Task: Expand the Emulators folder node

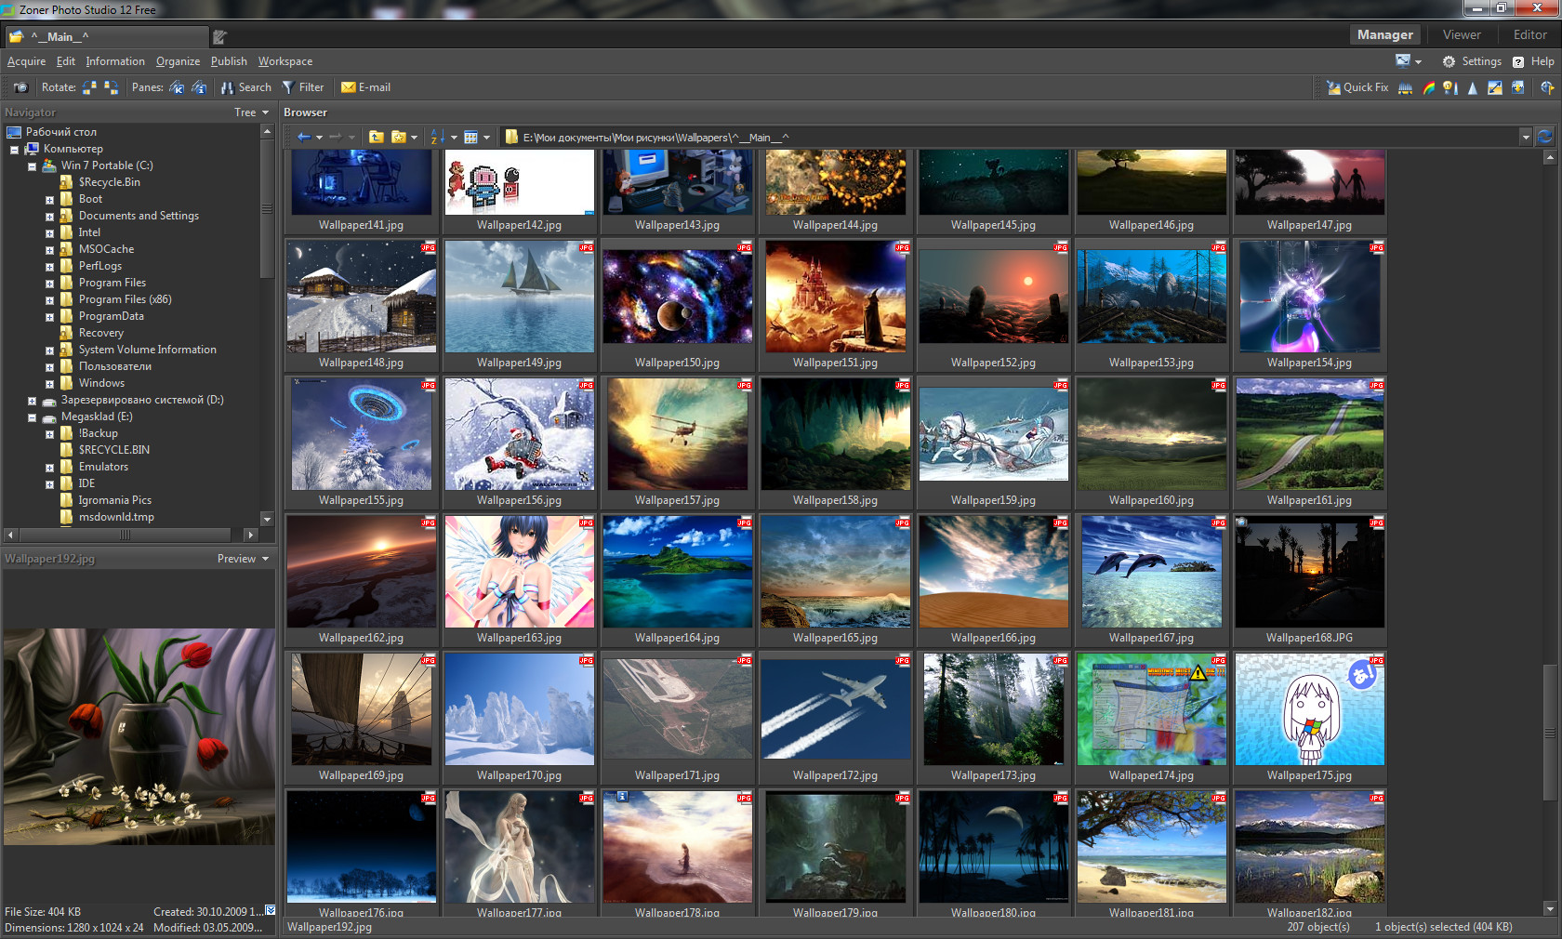Action: [x=49, y=468]
